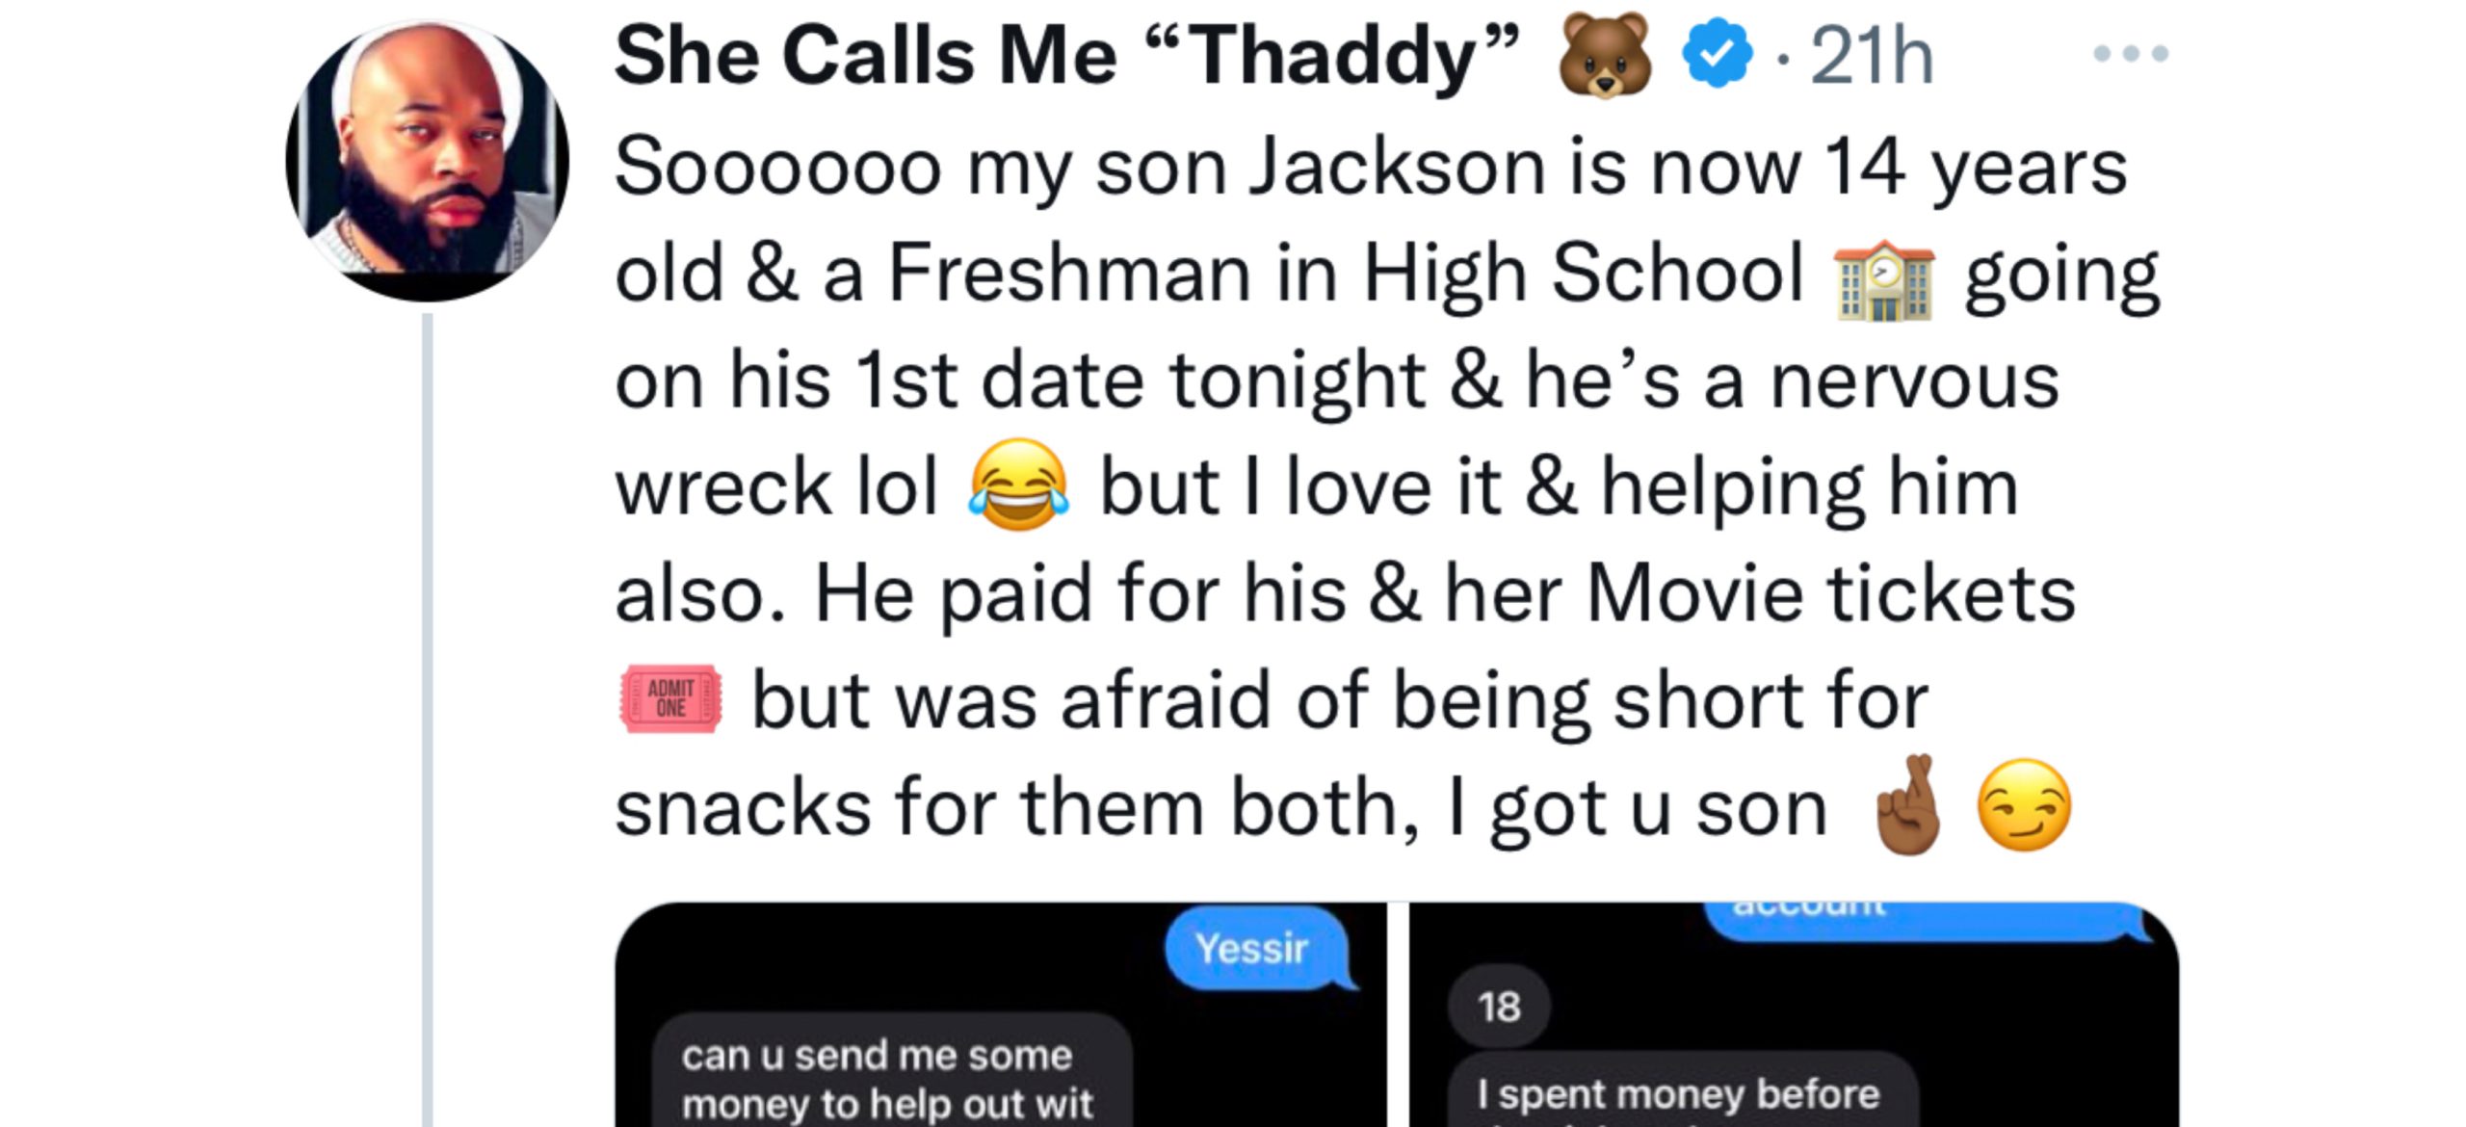Screen dimensions: 2466x1127
Task: Click the smirking face emoji
Action: (x=2024, y=804)
